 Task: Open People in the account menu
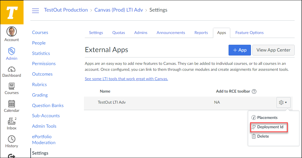[x=39, y=43]
